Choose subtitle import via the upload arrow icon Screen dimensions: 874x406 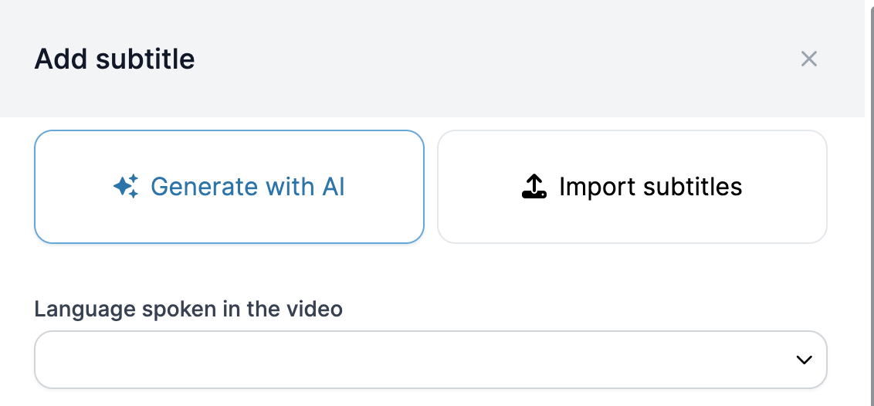534,187
